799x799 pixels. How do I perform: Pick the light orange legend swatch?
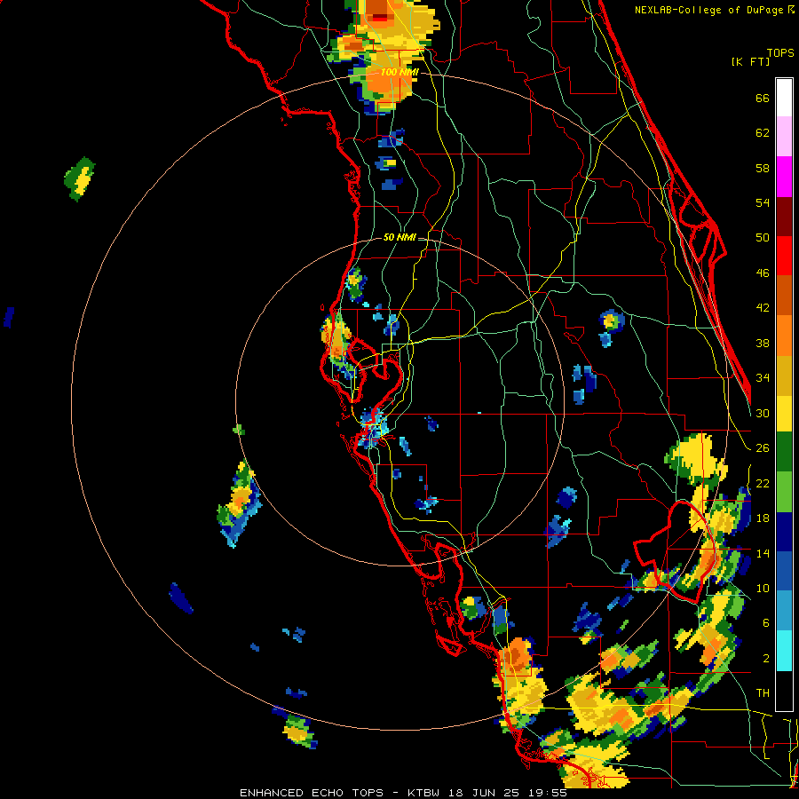coord(784,336)
